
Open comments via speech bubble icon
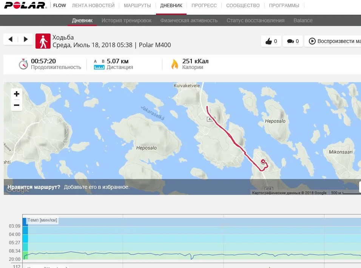click(x=293, y=41)
